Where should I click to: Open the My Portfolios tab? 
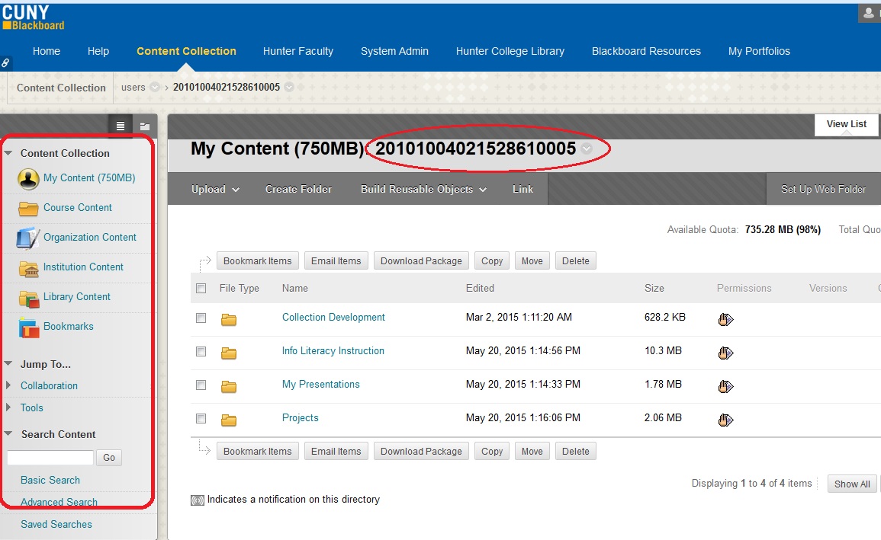[759, 51]
